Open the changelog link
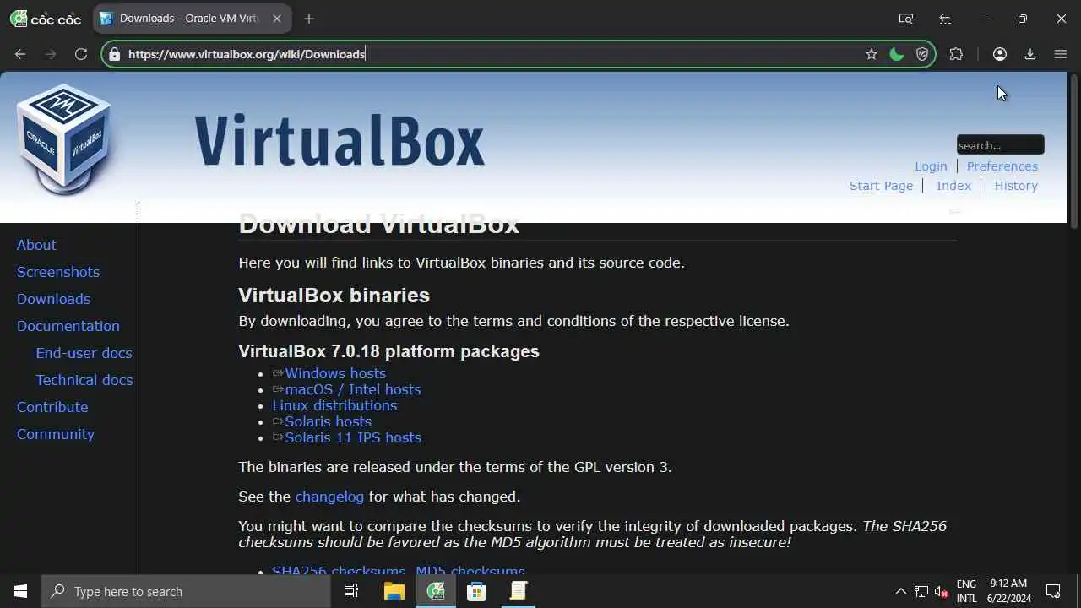 [x=329, y=497]
